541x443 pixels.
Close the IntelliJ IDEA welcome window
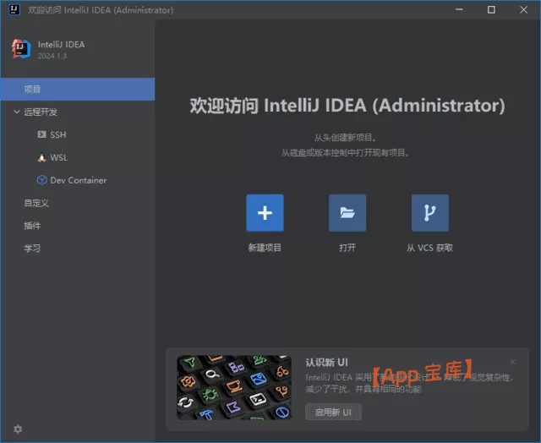(523, 9)
